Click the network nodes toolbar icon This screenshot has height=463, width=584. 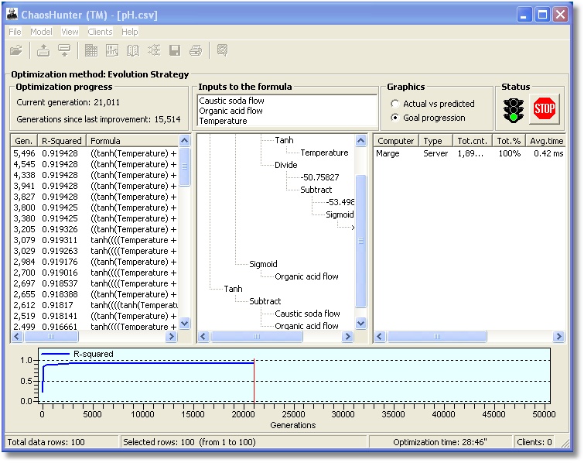154,50
